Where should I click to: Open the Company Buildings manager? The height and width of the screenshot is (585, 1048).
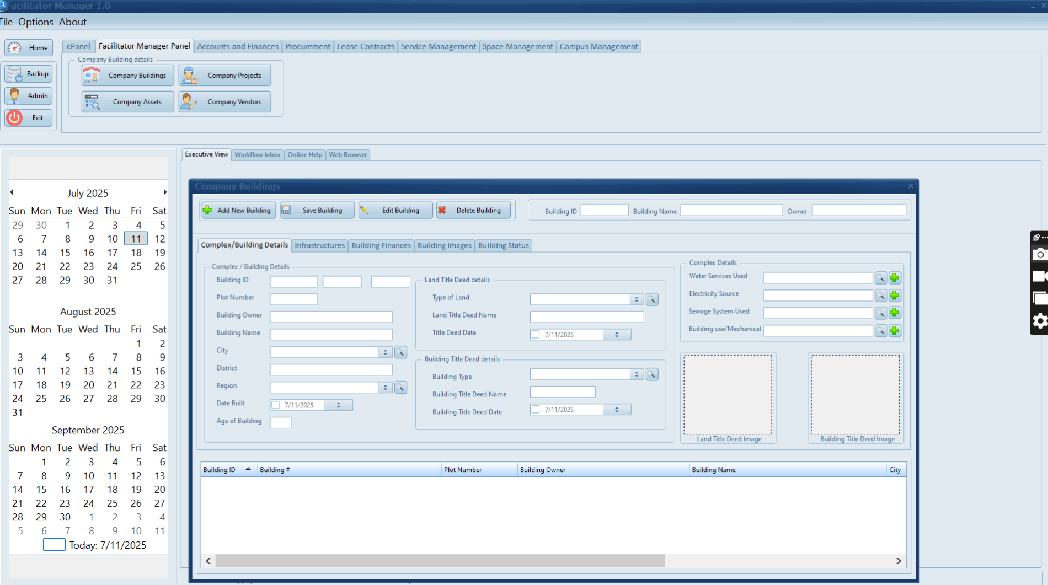[127, 75]
